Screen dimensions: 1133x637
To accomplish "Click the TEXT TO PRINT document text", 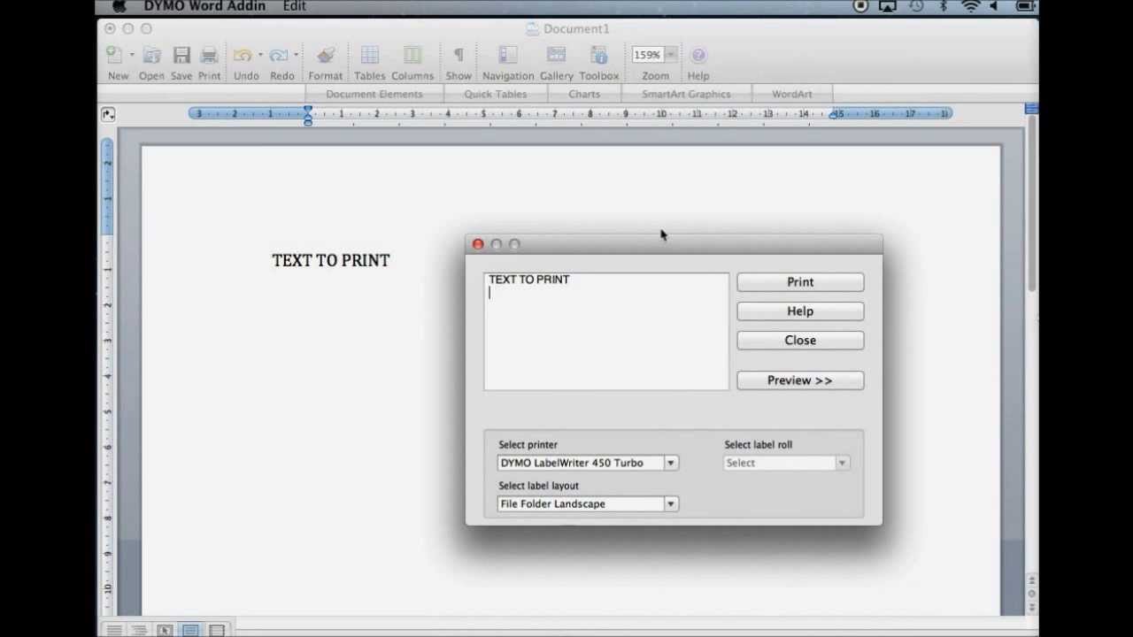I will [x=331, y=260].
